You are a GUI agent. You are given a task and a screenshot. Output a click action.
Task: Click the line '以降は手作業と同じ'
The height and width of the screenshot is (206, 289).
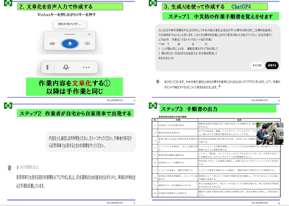75,91
